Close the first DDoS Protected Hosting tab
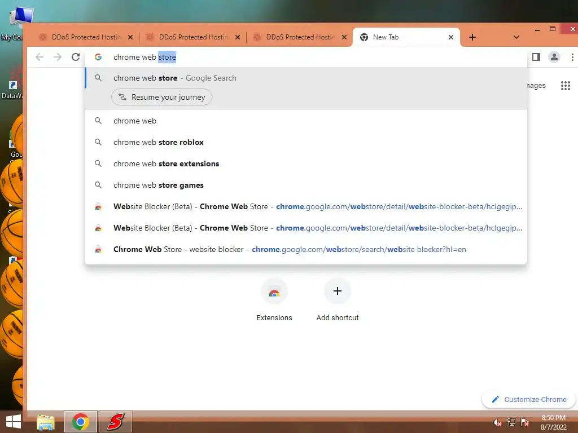 130,37
